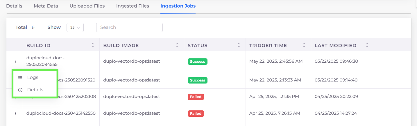Sort by Last Modified column arrows

coord(367,45)
